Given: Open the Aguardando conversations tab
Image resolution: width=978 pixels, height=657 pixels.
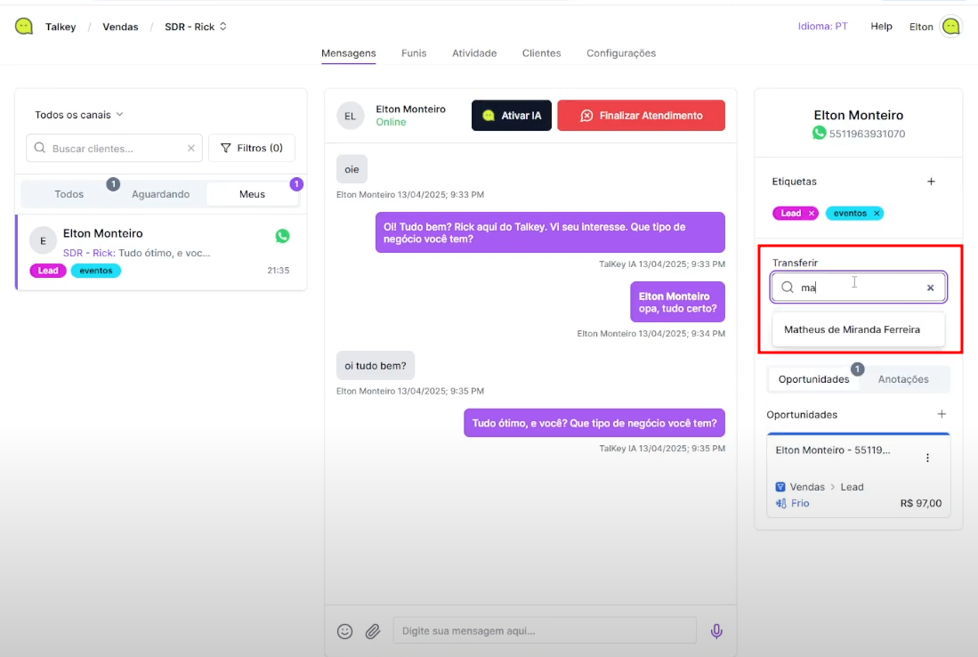Looking at the screenshot, I should pos(160,194).
